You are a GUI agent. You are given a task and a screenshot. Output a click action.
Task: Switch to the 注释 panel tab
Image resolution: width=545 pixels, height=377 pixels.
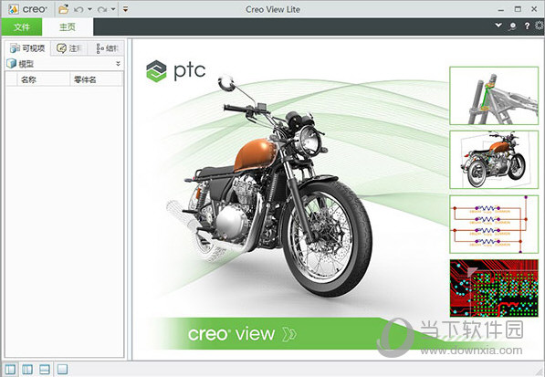point(68,48)
